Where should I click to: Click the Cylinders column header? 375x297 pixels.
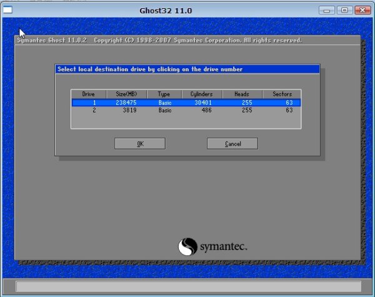[x=202, y=94]
